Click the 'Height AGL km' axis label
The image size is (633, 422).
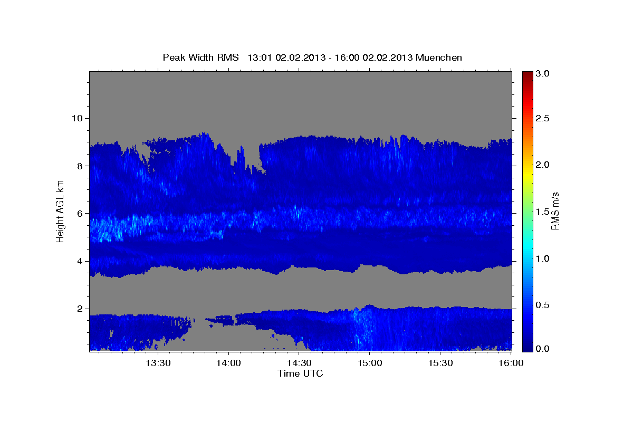(60, 211)
